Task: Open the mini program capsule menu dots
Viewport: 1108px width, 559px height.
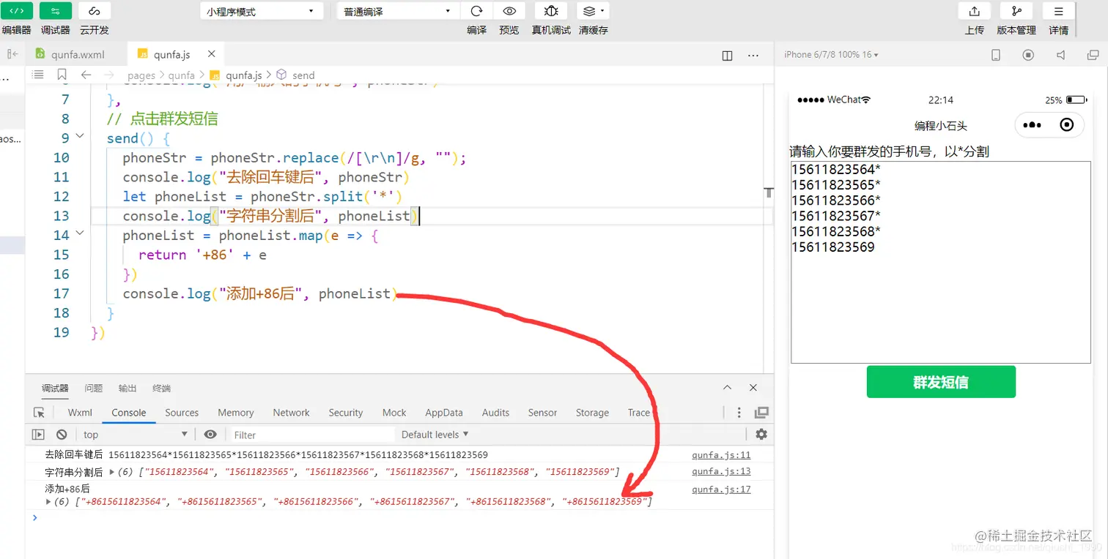Action: click(x=1032, y=125)
